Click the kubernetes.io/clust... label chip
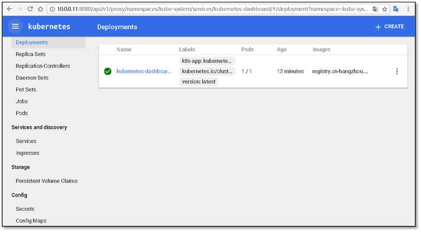This screenshot has width=421, height=232. pyautogui.click(x=207, y=71)
